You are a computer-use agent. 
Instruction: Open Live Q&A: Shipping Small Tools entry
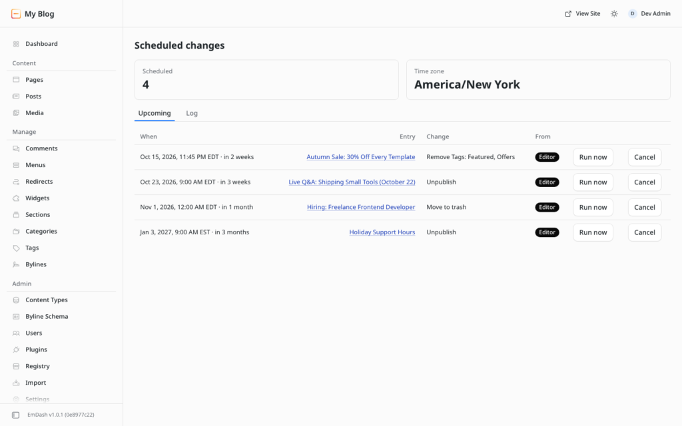[x=352, y=182]
